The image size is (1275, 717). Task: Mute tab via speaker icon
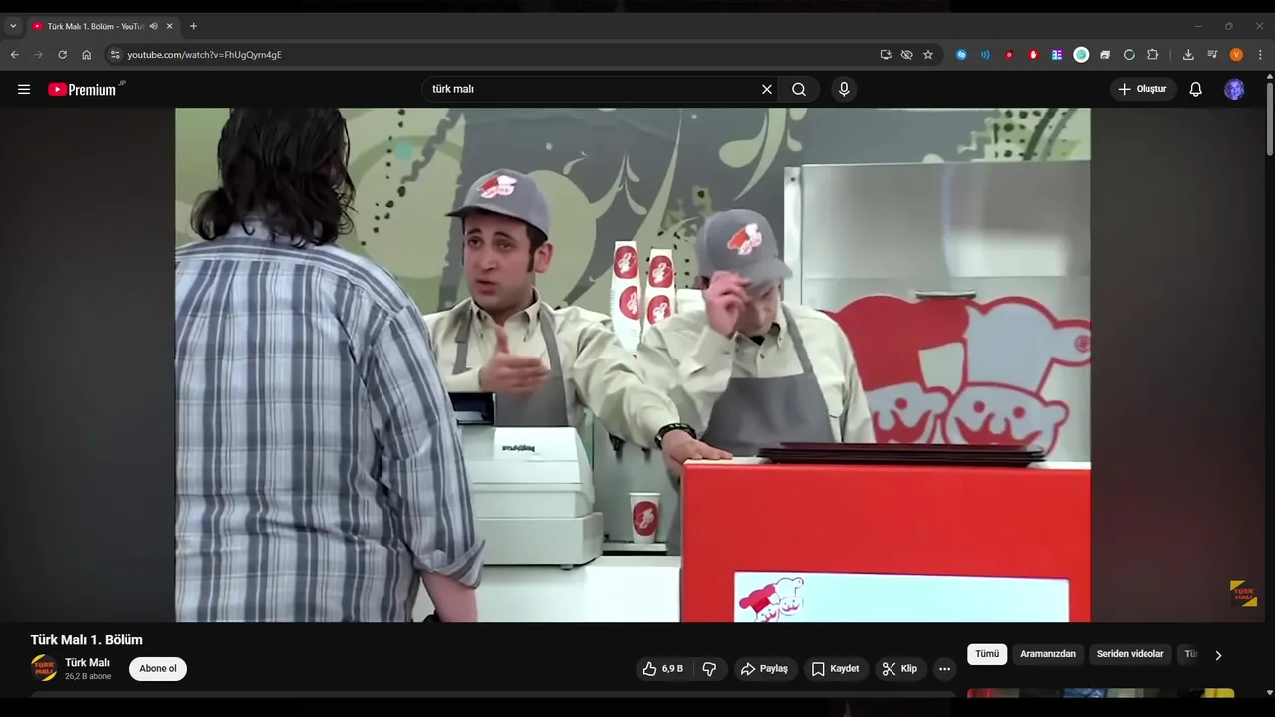[x=154, y=26]
